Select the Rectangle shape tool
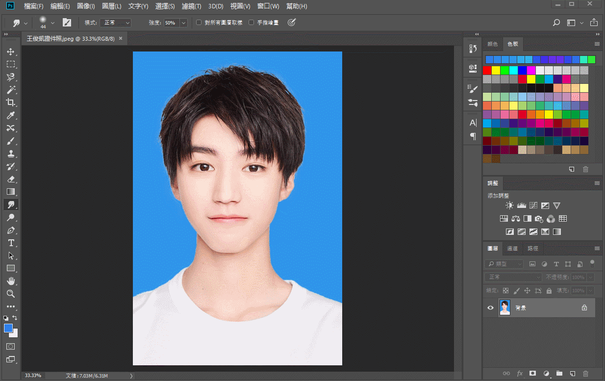605x381 pixels. point(10,268)
